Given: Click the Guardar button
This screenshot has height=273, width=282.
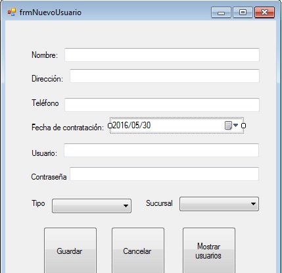Looking at the screenshot, I should (x=70, y=251).
